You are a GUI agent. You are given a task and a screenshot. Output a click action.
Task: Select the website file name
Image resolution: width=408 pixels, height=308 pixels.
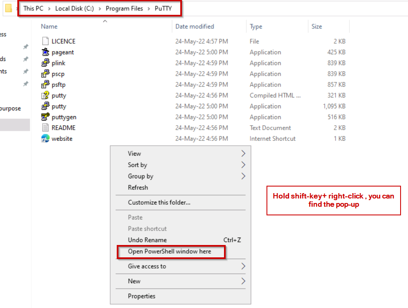click(62, 139)
